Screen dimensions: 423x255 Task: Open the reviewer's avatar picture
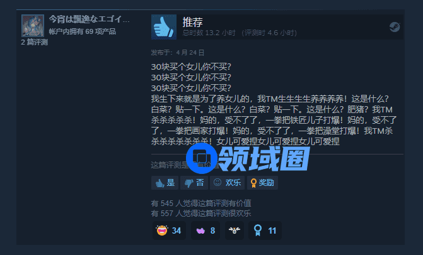point(33,26)
